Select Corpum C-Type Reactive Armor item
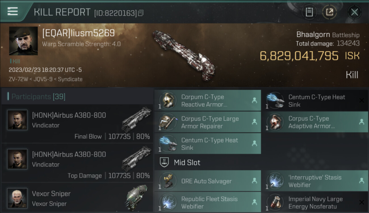The height and width of the screenshot is (213, 369). point(208,101)
